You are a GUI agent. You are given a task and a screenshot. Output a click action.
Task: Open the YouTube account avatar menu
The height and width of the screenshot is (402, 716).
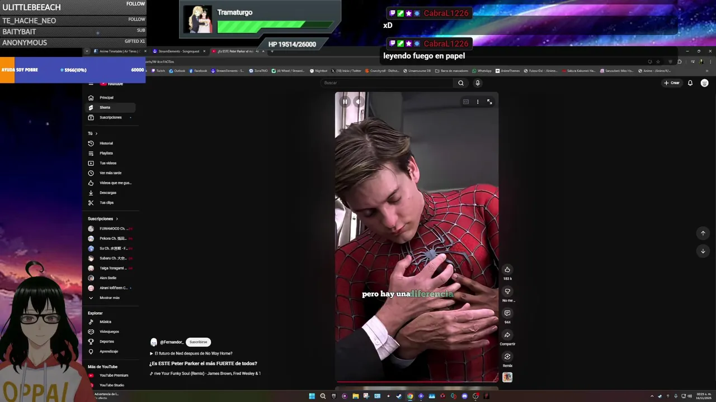click(704, 83)
